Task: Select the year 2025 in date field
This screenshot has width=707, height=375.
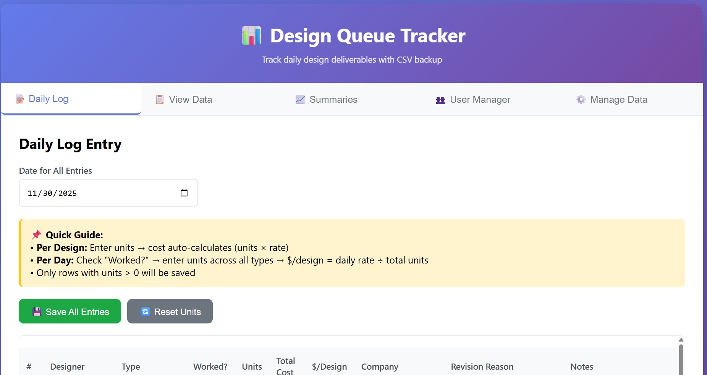Action: (x=68, y=193)
